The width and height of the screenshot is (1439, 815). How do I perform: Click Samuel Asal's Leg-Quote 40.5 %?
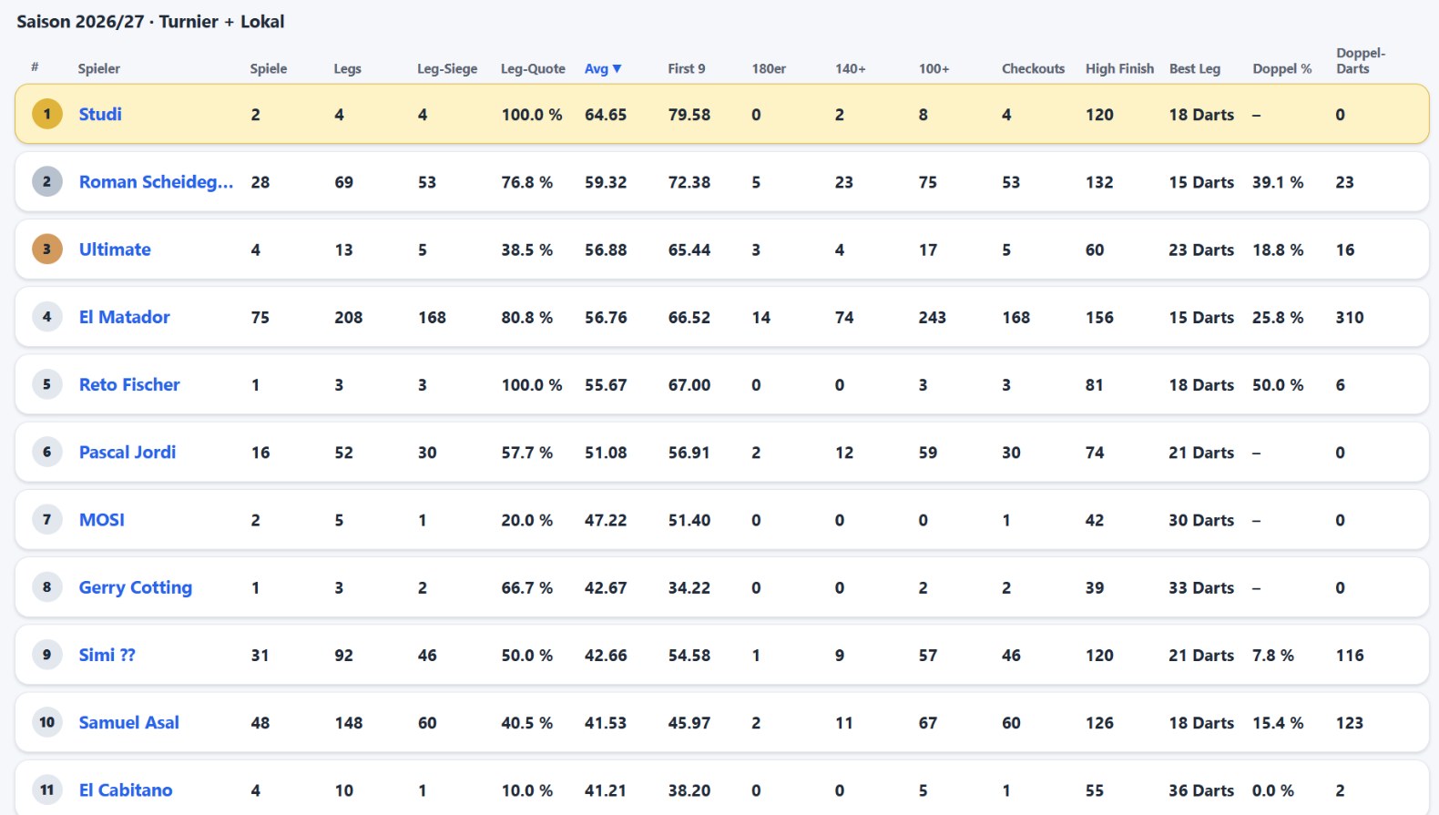point(527,723)
